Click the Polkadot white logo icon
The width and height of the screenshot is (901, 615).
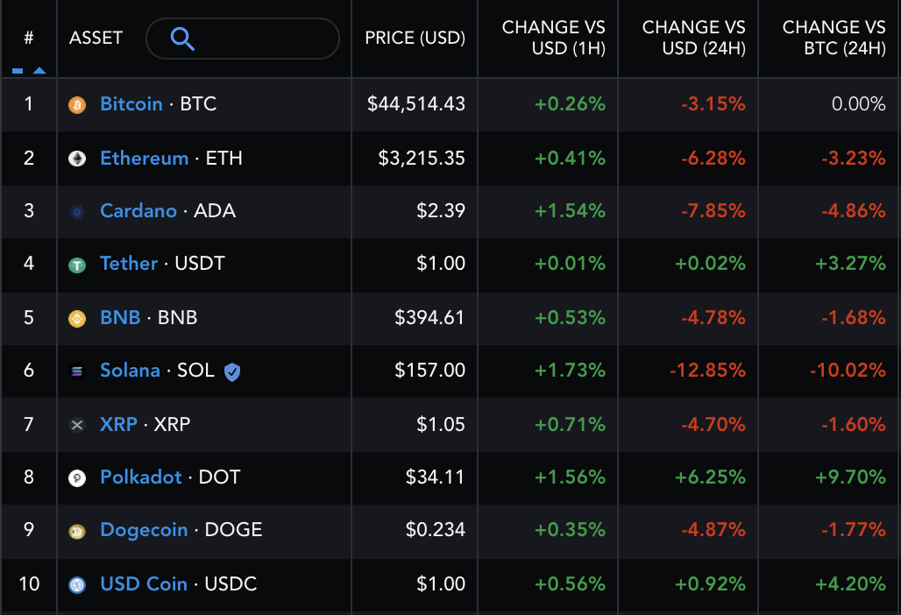click(x=77, y=477)
